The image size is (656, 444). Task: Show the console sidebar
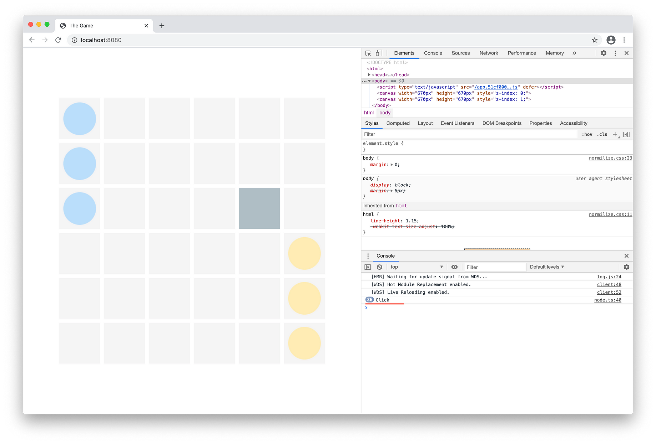[x=368, y=267]
